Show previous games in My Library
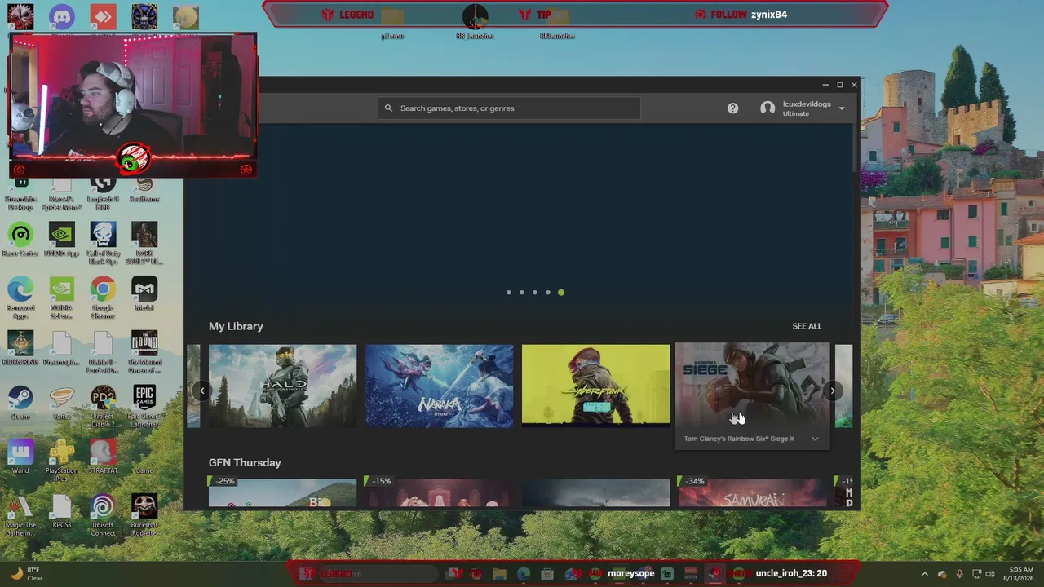 202,391
